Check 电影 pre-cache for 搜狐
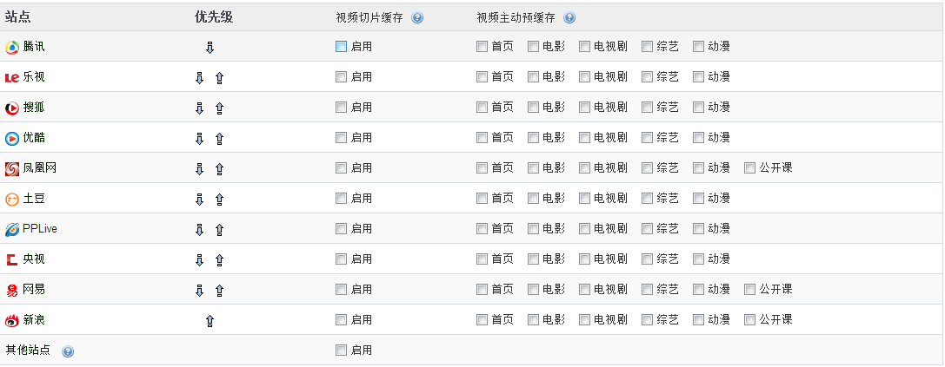Screen dimensions: 945x367 533,108
